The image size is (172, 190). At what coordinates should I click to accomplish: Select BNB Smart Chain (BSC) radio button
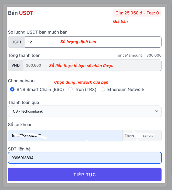click(12, 89)
